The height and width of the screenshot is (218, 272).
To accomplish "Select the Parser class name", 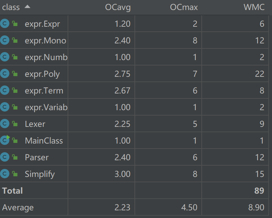I will [x=37, y=157].
